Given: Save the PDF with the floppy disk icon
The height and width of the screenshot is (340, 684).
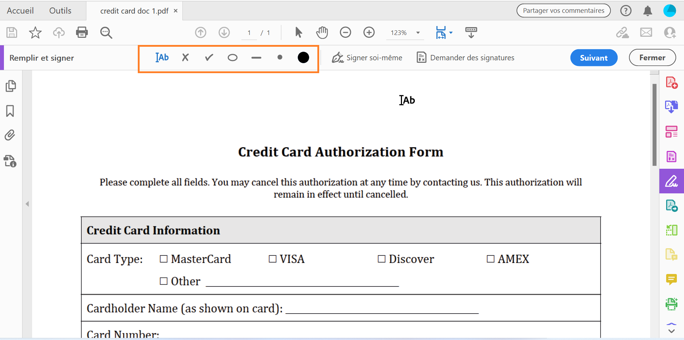Looking at the screenshot, I should pyautogui.click(x=12, y=32).
